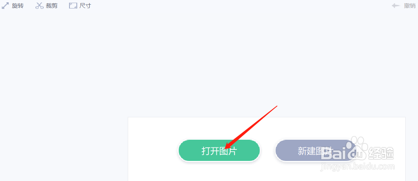Open an image with 打开图片
The width and height of the screenshot is (418, 181).
point(219,151)
